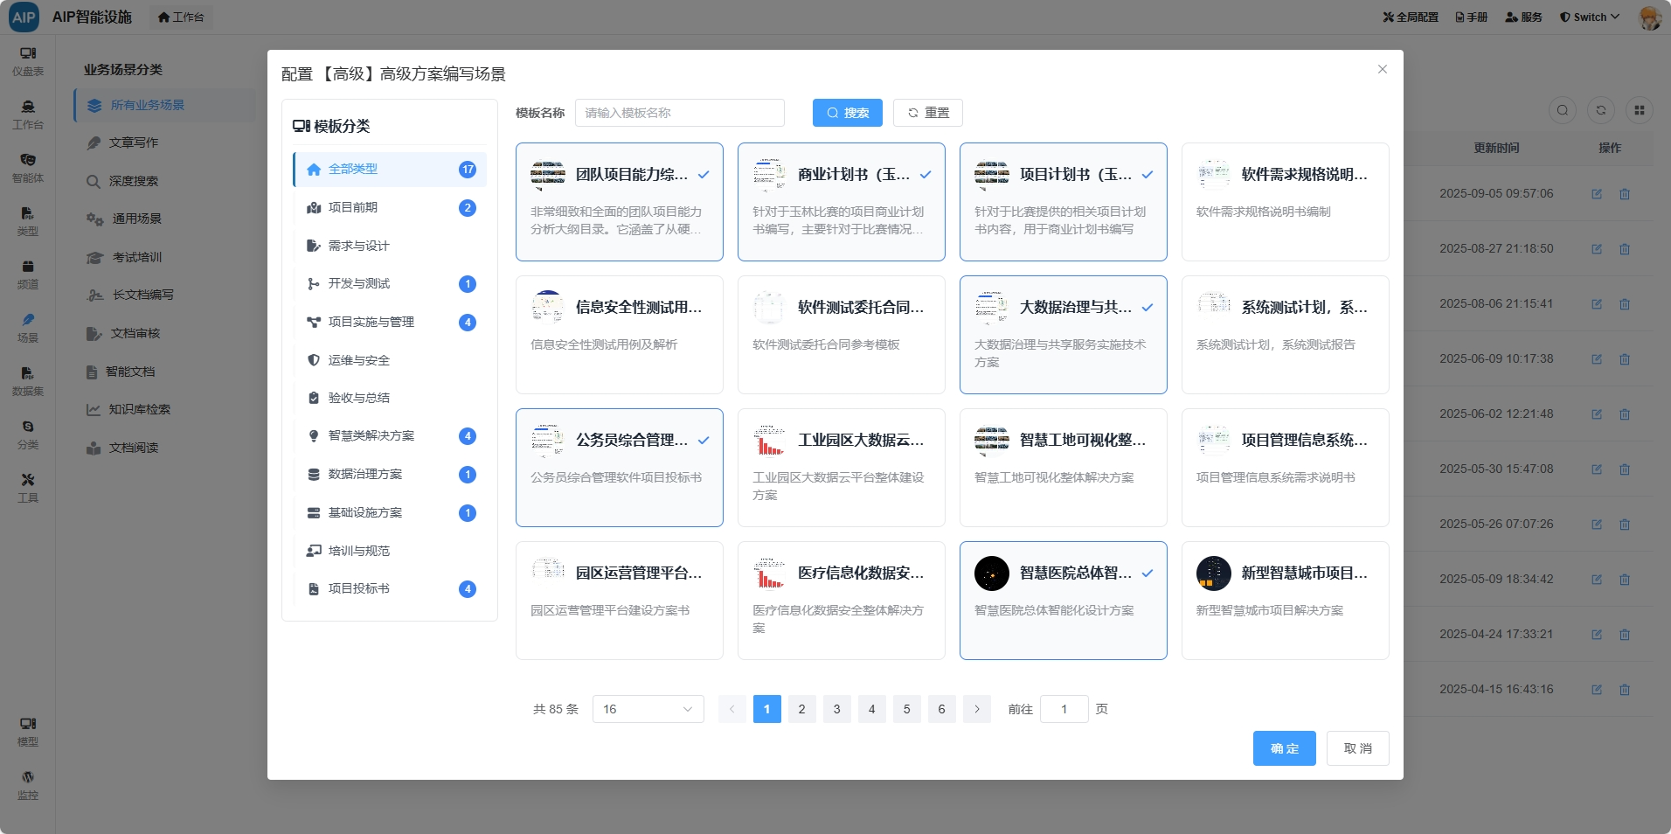Click the 搜索 search button
Screen dimensions: 1671x834
pos(847,113)
